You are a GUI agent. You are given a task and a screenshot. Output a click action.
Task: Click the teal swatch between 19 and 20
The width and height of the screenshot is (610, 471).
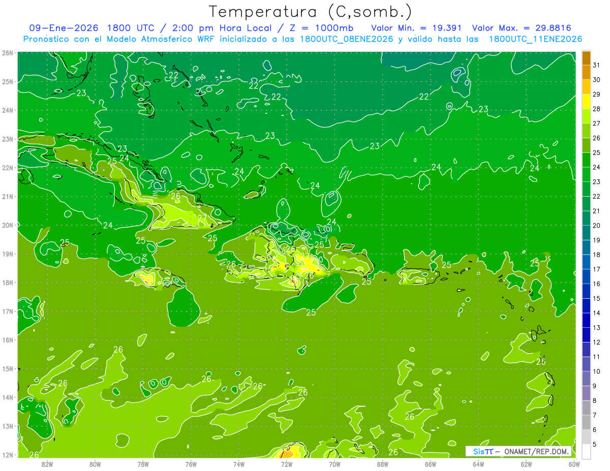587,233
